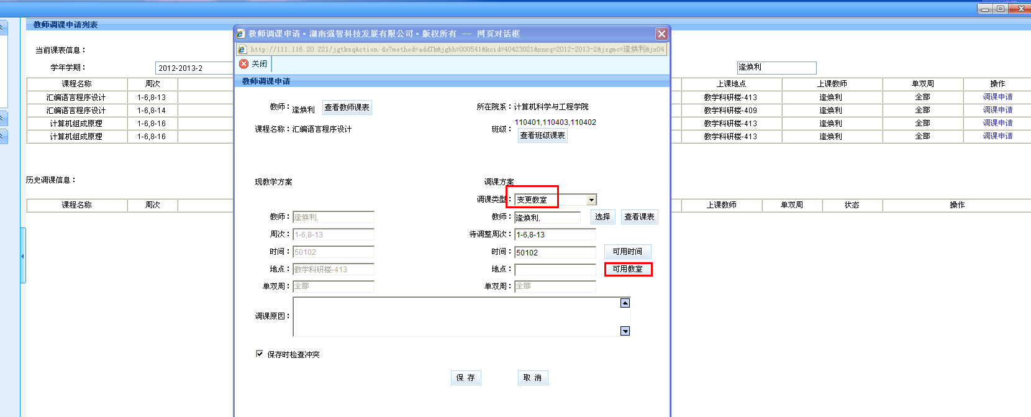Click the 取消 cancel button
The width and height of the screenshot is (1031, 417).
[x=533, y=378]
